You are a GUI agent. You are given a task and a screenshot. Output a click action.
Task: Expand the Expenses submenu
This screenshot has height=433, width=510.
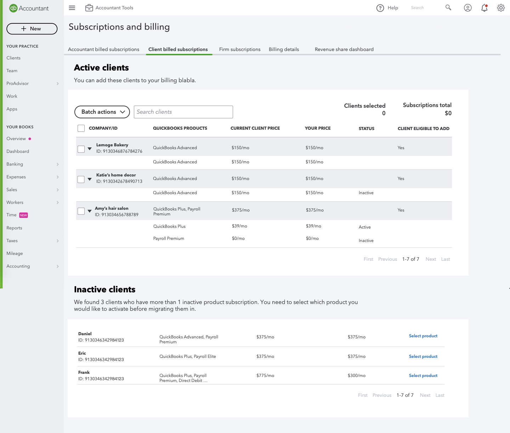coord(58,177)
